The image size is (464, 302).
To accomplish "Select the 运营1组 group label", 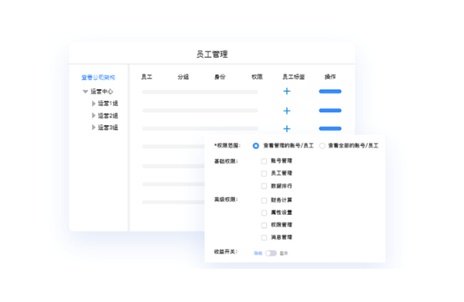I will (107, 103).
